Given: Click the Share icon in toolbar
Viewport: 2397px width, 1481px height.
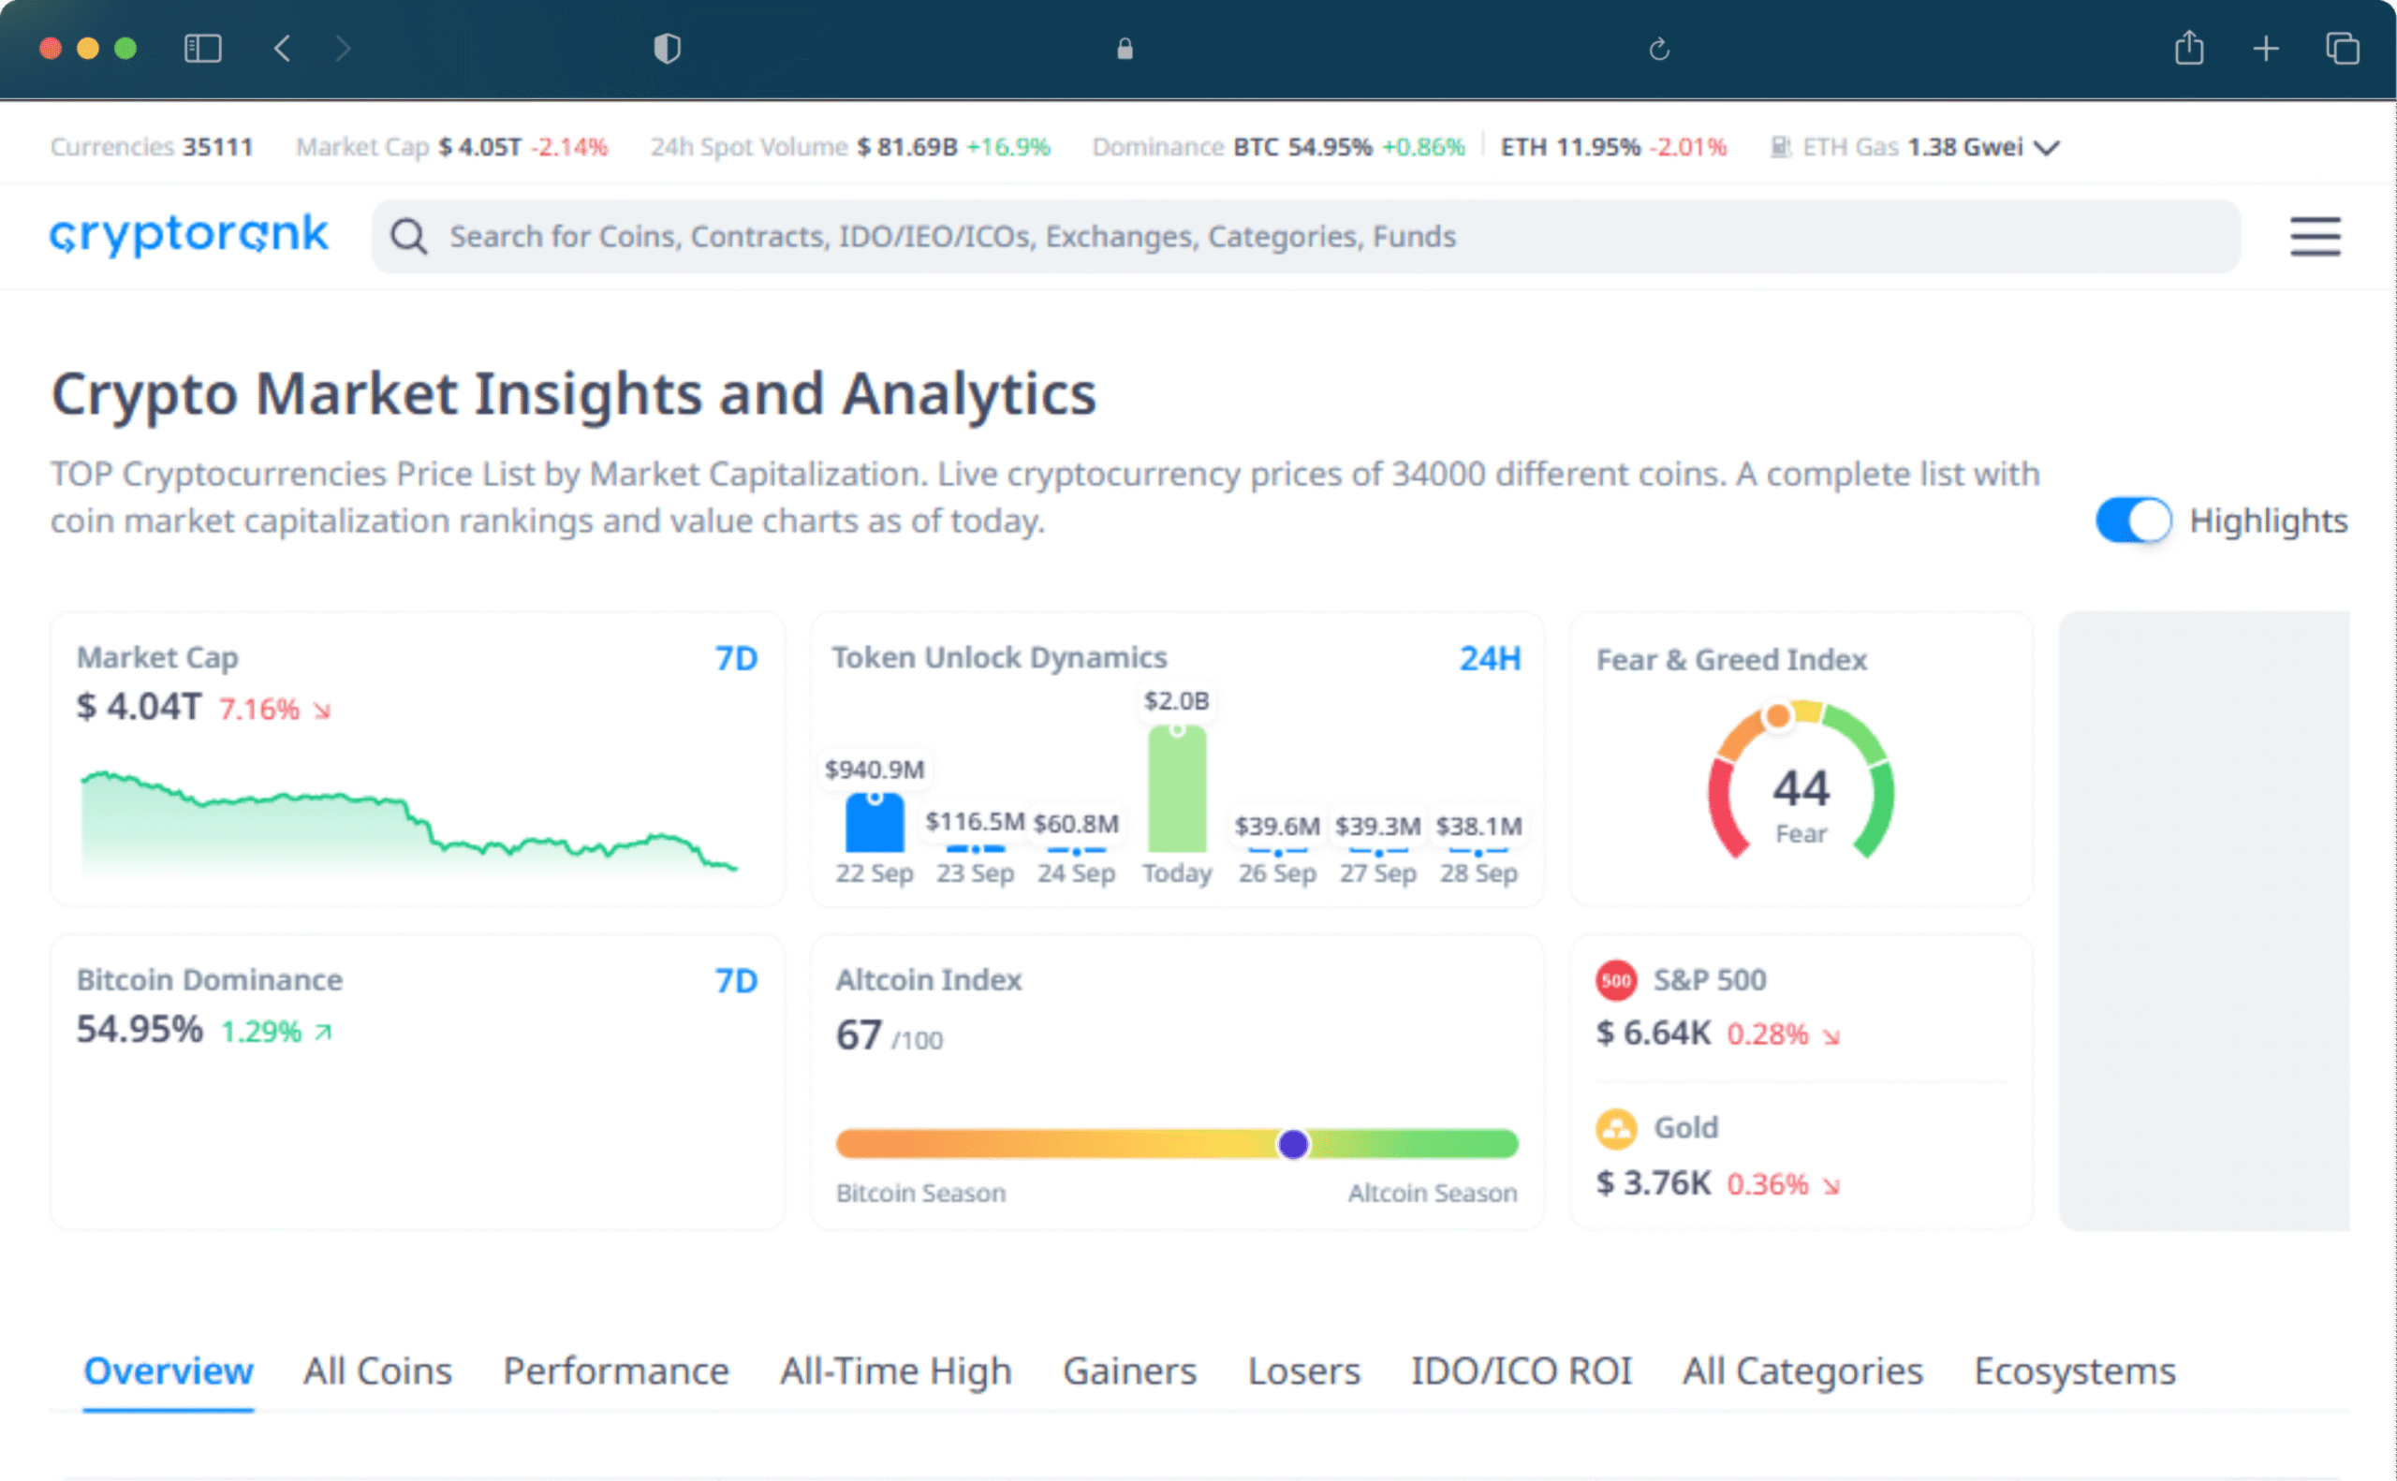Looking at the screenshot, I should tap(2188, 48).
